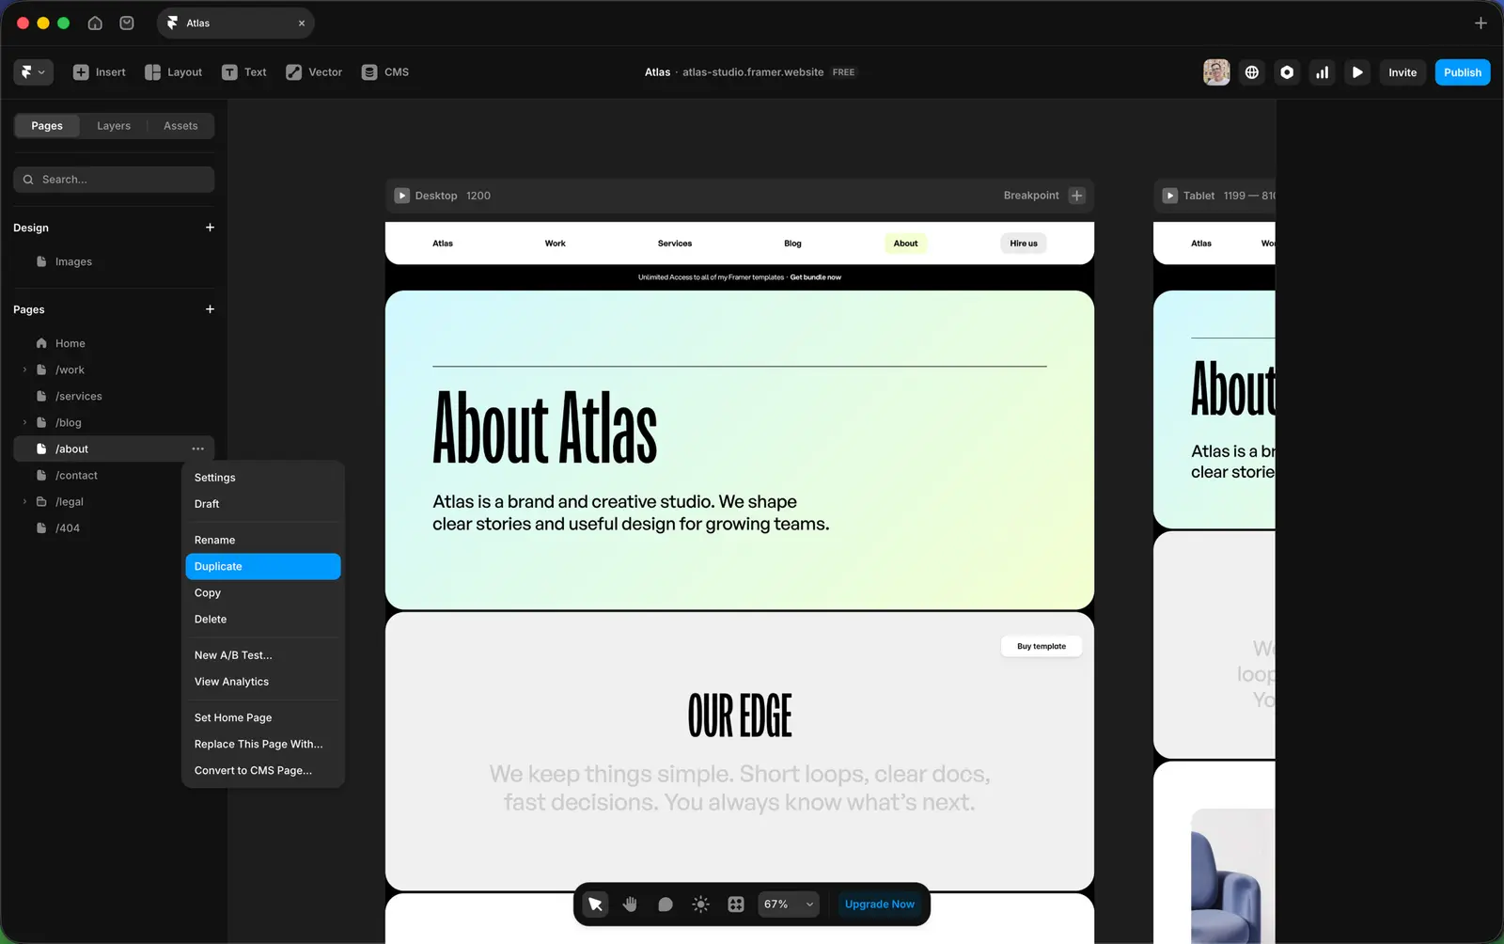Screen dimensions: 1504x944
Task: Open the inbox icon next to home
Action: point(127,23)
